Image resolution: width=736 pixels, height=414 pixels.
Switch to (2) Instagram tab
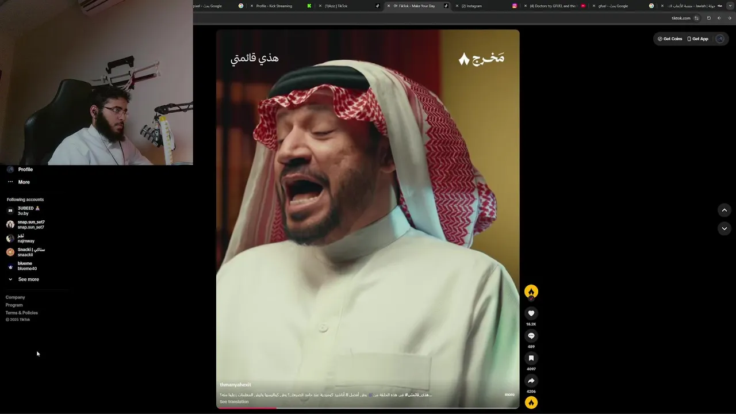click(x=486, y=6)
